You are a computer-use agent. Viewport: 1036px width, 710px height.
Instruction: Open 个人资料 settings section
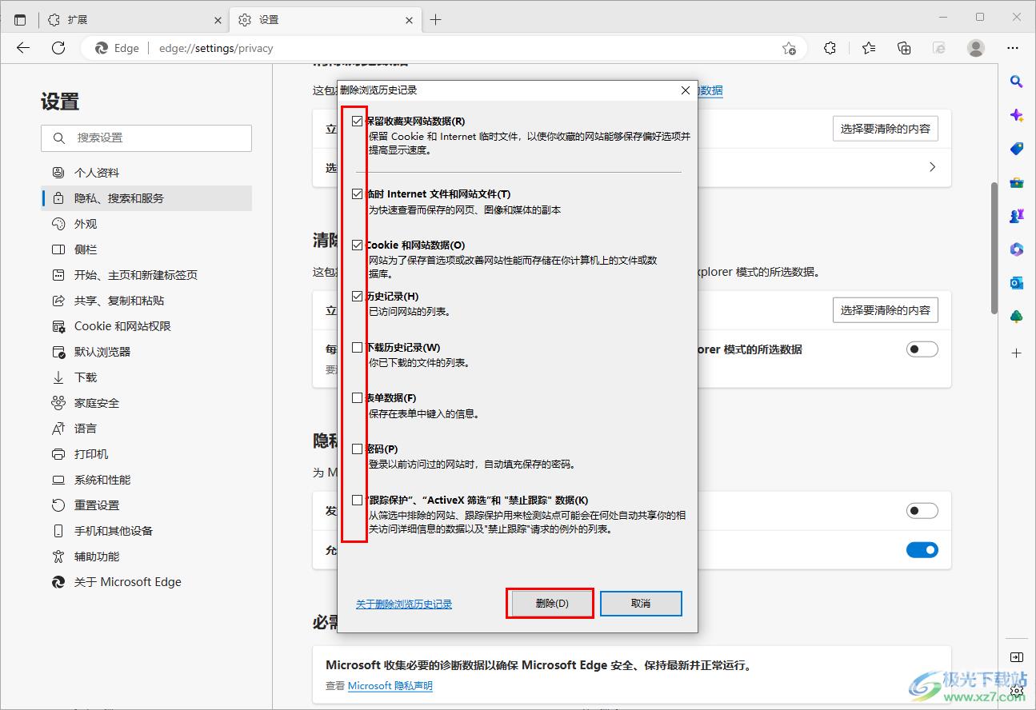146,173
